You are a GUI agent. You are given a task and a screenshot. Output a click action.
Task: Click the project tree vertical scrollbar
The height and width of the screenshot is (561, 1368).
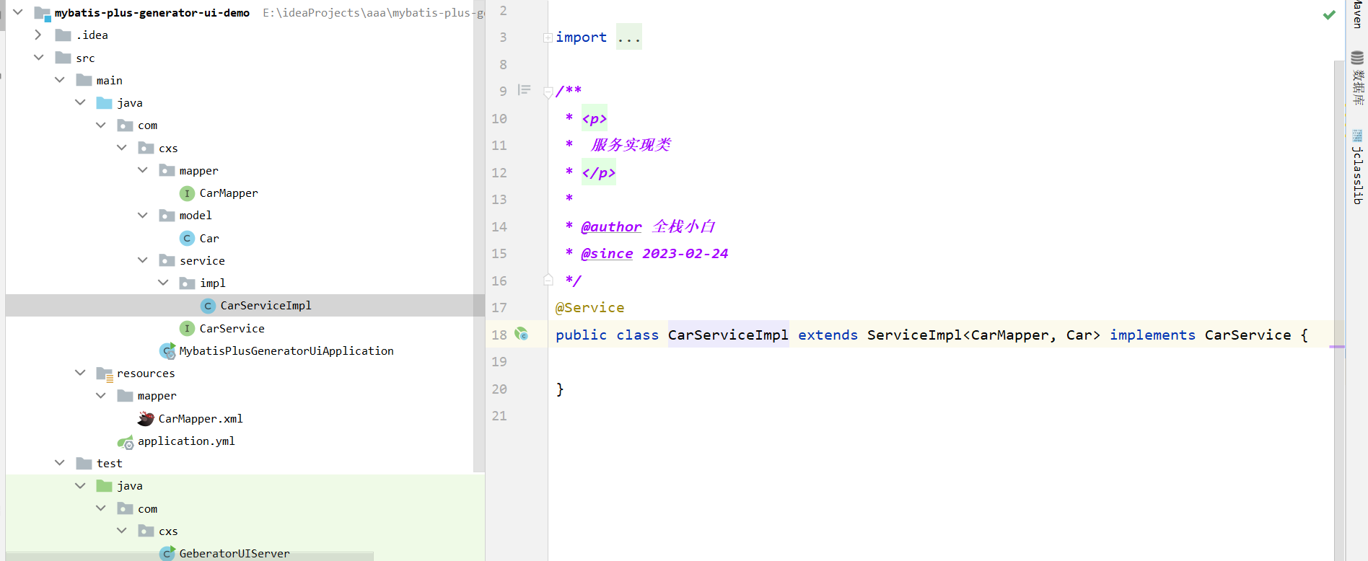pyautogui.click(x=479, y=237)
